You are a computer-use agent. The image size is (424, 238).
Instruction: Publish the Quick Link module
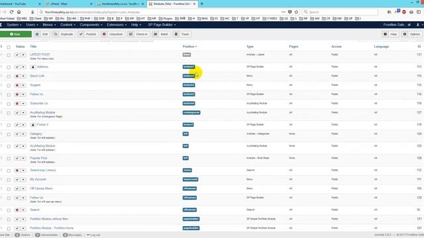pos(17,76)
